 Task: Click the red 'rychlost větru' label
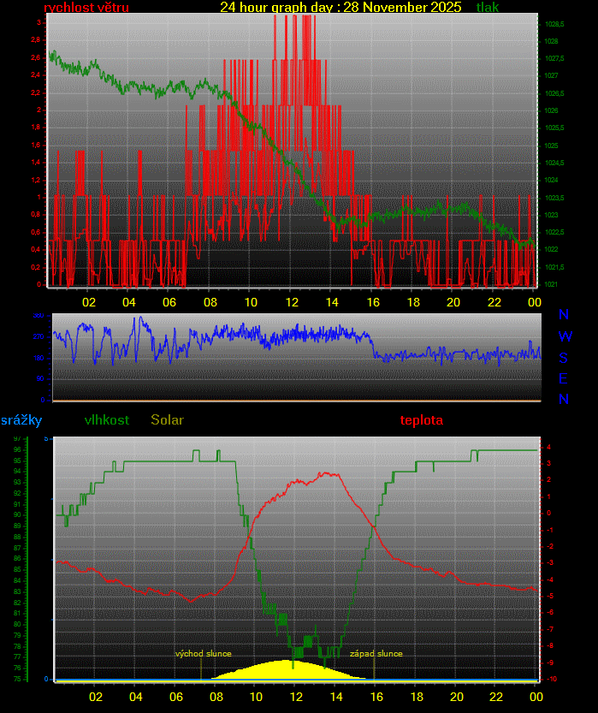coord(86,8)
